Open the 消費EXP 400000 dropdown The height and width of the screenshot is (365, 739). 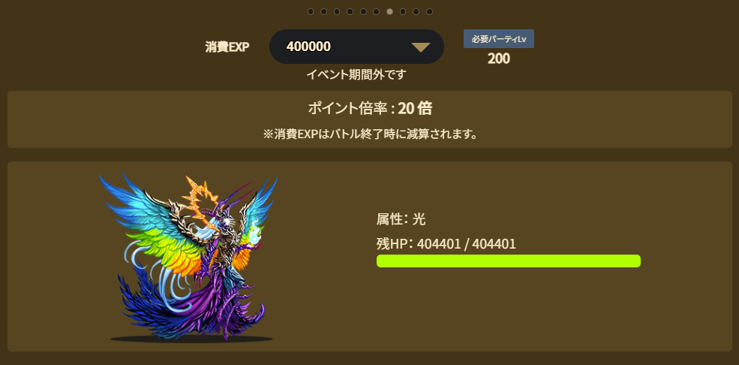point(356,47)
